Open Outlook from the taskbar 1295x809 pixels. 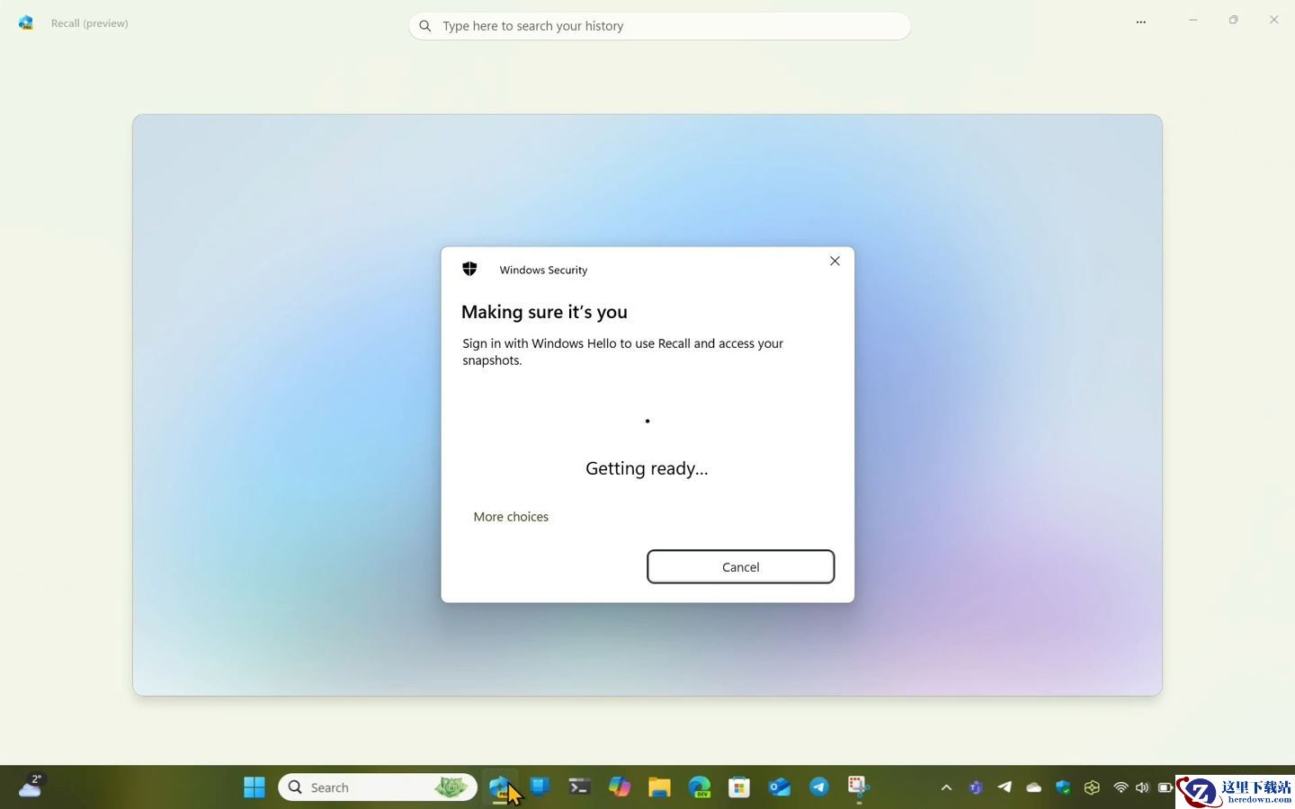(x=780, y=787)
